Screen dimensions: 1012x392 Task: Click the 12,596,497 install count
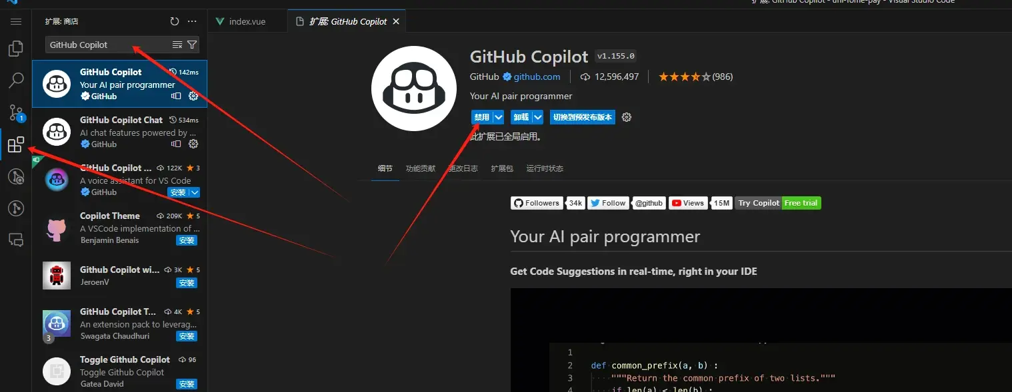(x=609, y=77)
